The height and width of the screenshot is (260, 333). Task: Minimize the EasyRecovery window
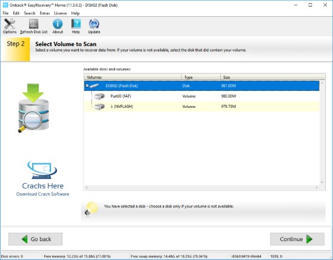point(295,5)
